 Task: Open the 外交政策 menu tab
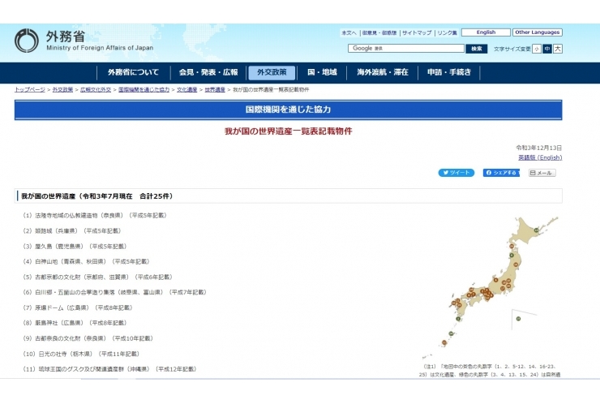(x=272, y=72)
